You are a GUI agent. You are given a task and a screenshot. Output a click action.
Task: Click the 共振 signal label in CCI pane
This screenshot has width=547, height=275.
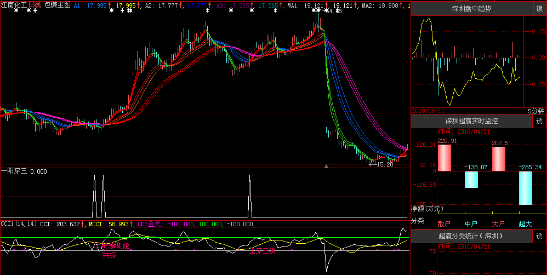(110, 255)
